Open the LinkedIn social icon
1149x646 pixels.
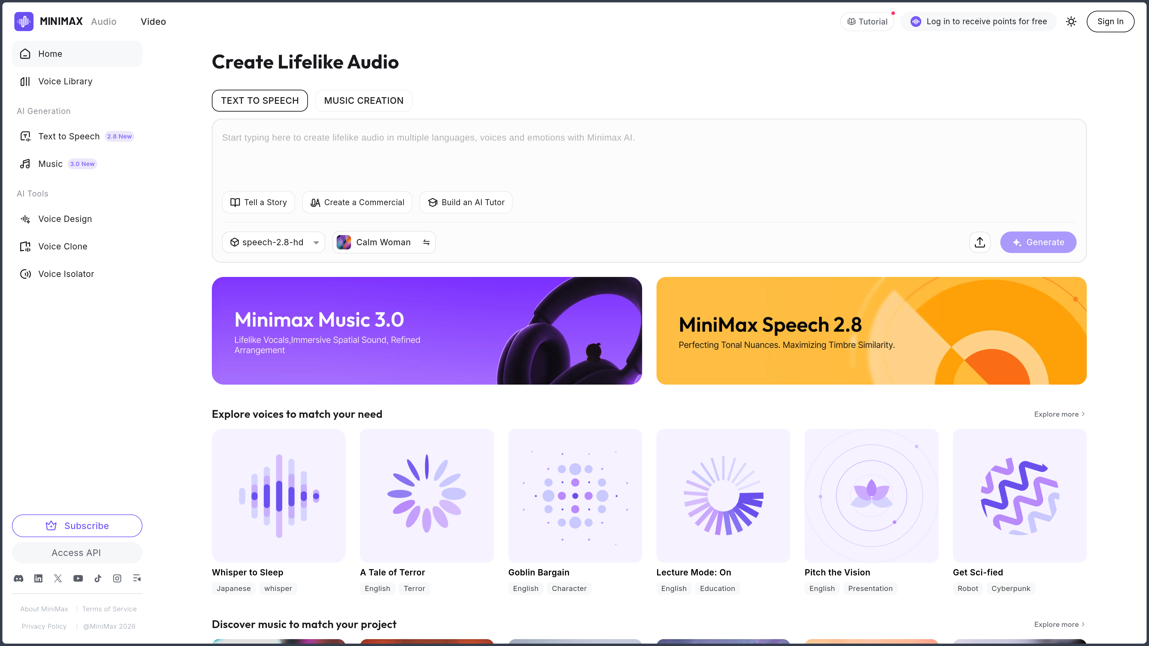38,578
